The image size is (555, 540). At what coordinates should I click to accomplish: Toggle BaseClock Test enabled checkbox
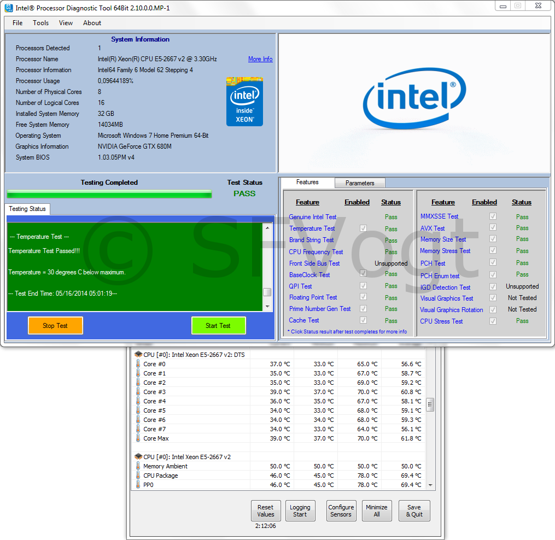(363, 273)
